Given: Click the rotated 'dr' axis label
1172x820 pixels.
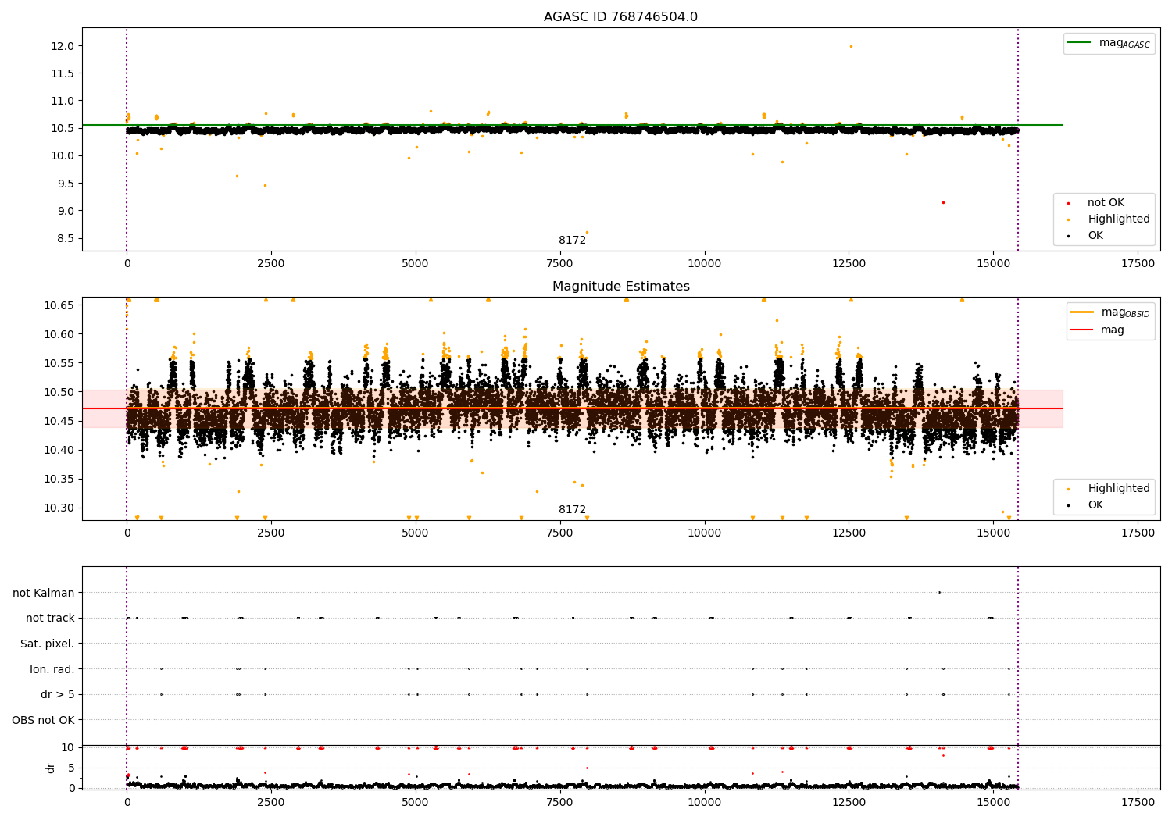Looking at the screenshot, I should click(51, 768).
